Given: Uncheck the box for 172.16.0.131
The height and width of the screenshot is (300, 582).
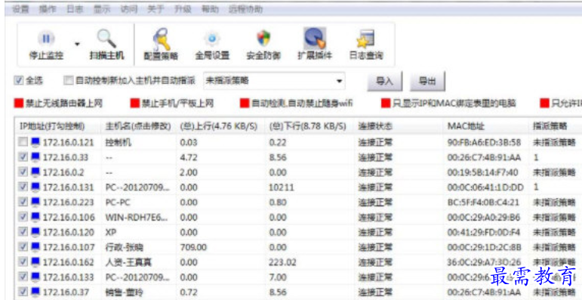Looking at the screenshot, I should coord(23,187).
